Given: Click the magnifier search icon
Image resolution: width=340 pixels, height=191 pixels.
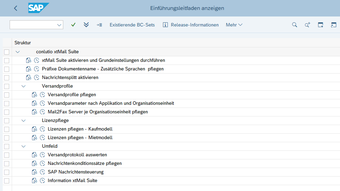Looking at the screenshot, I should click(295, 25).
